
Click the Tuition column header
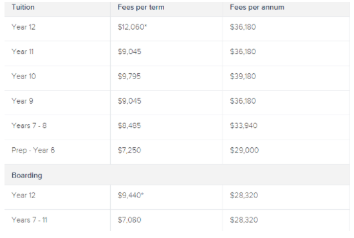click(x=23, y=7)
